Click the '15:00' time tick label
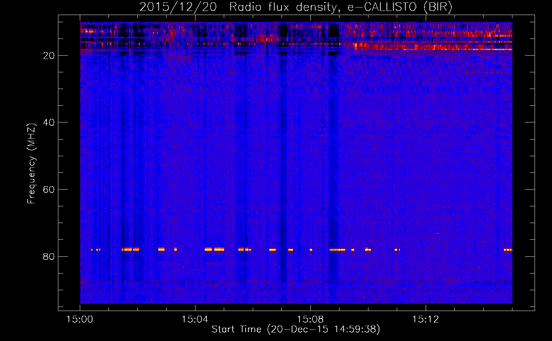The height and width of the screenshot is (341, 552). [x=80, y=320]
